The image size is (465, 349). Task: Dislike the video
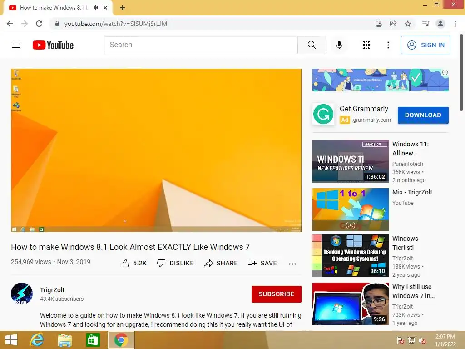coord(175,263)
